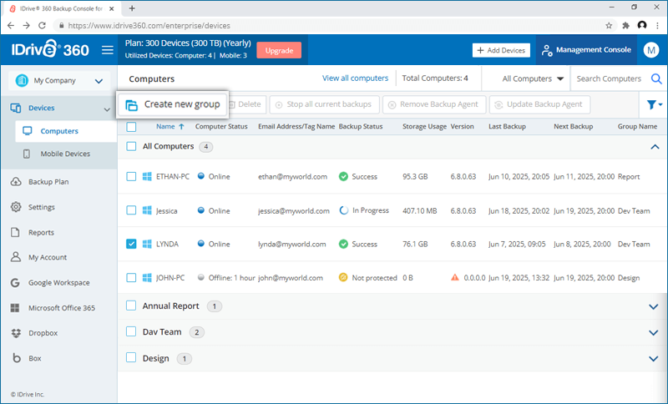The width and height of the screenshot is (668, 404).
Task: Click the browser extensions puzzle icon
Action: point(625,25)
